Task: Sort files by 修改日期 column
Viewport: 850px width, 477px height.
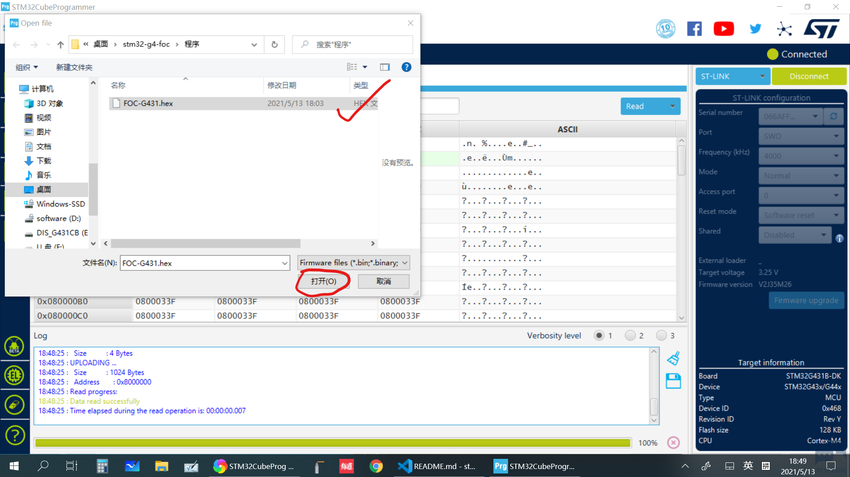Action: click(x=282, y=85)
